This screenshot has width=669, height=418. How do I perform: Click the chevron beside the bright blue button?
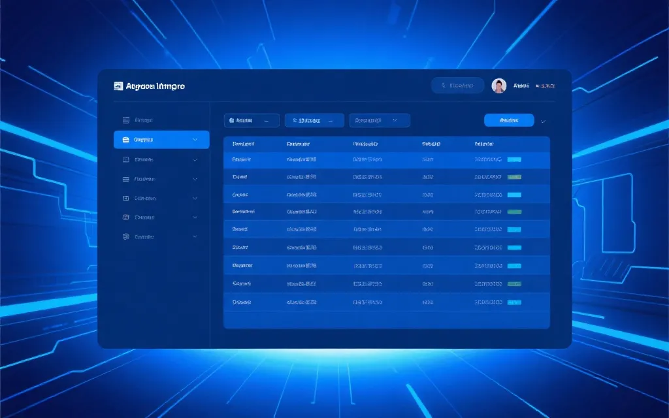pos(543,121)
